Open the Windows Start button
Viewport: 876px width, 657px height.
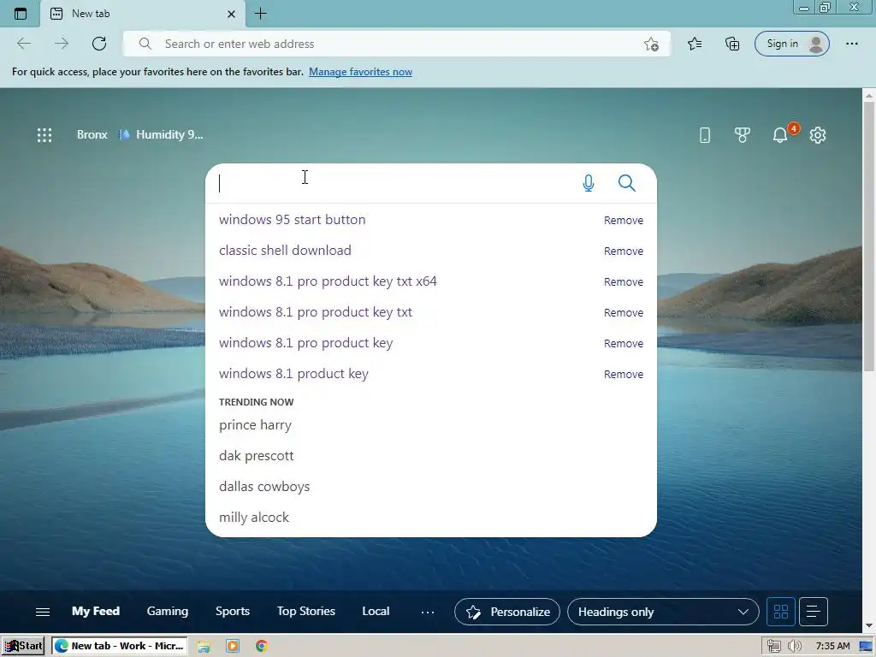point(23,646)
